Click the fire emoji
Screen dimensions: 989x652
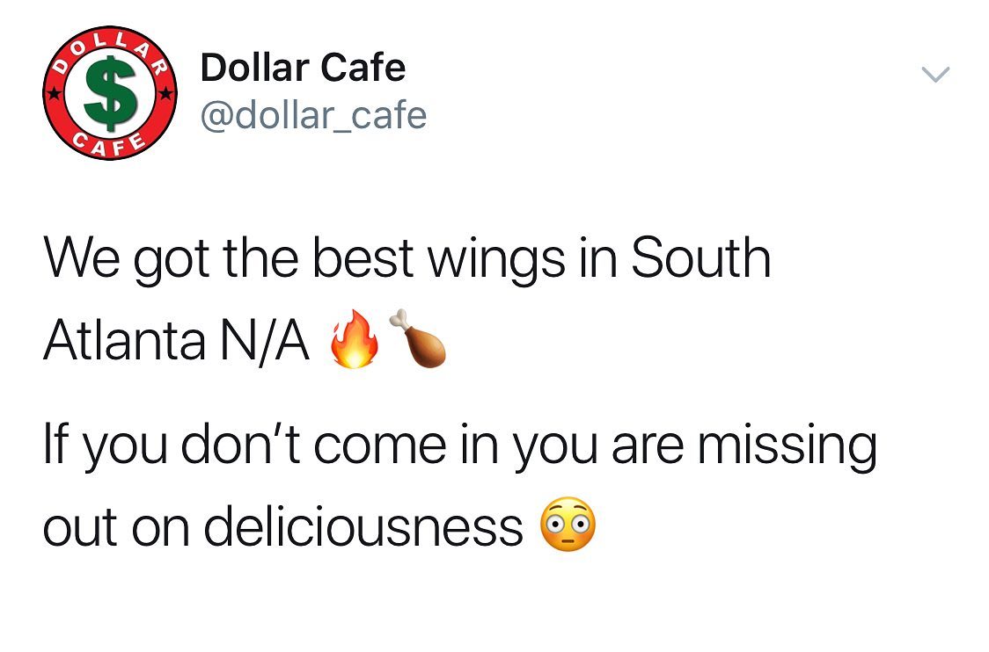click(355, 339)
